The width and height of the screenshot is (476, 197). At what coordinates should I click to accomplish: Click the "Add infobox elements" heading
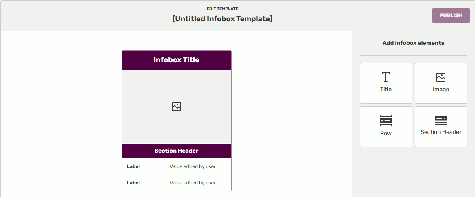click(x=413, y=43)
